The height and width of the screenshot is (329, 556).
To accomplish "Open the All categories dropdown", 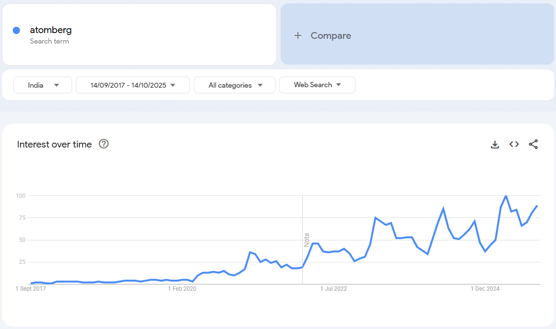I will point(235,85).
